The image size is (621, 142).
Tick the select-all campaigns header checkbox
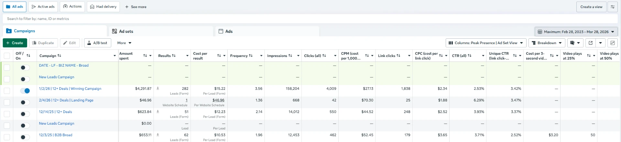[x=7, y=56]
